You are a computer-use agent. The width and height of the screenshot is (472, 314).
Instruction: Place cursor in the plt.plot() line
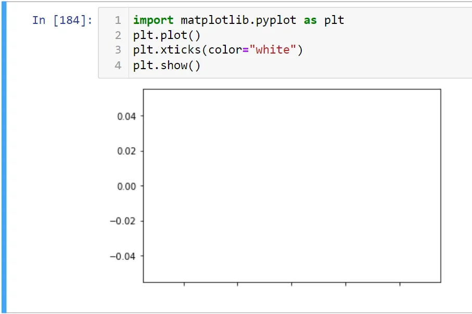coord(167,35)
